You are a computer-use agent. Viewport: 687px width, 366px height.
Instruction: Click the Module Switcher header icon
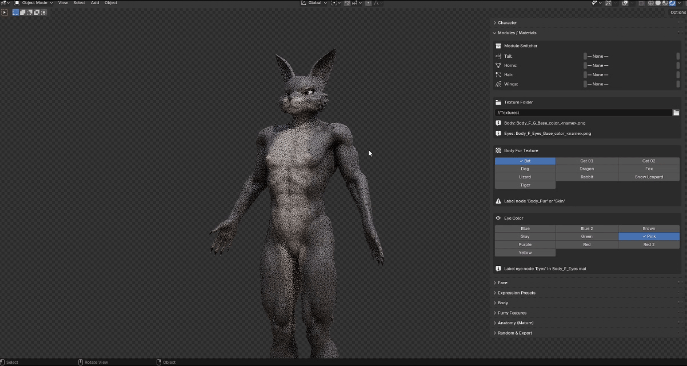coord(498,46)
